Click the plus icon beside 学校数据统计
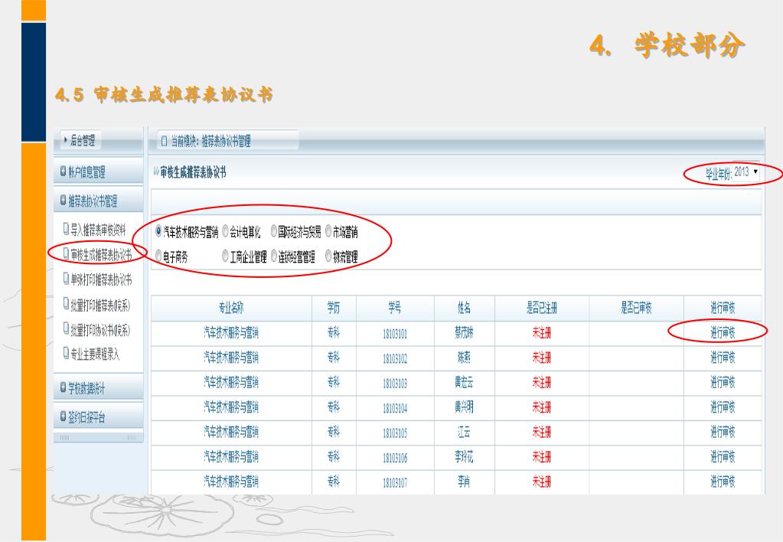Viewport: 783px width, 542px height. coord(64,387)
